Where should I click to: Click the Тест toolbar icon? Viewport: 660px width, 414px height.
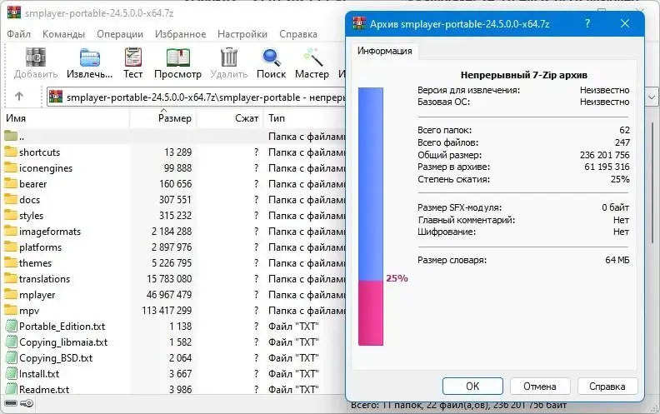pos(133,57)
